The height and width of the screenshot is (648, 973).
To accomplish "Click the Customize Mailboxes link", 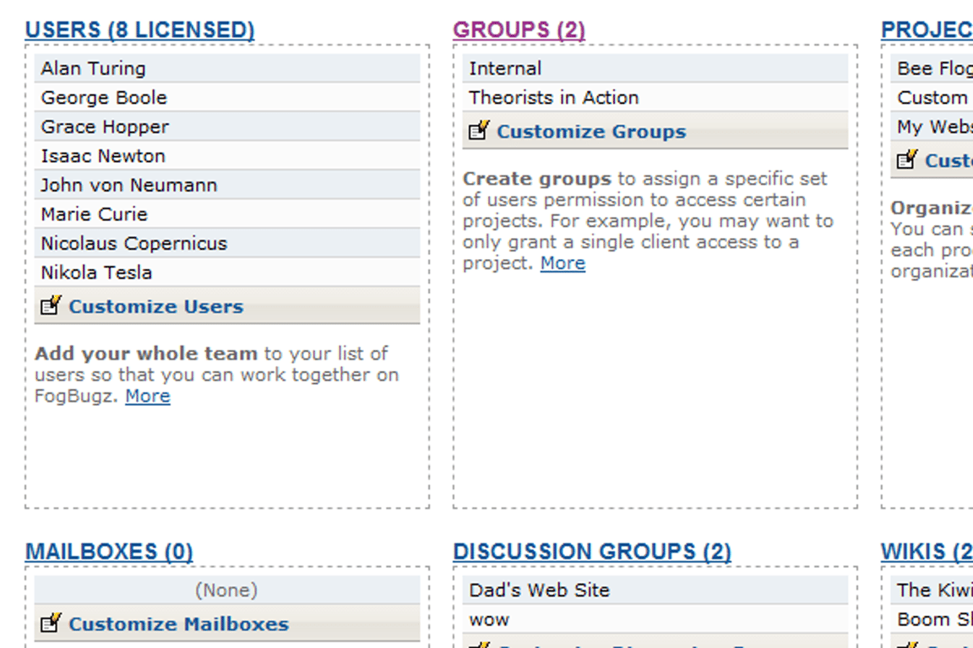I will [179, 624].
